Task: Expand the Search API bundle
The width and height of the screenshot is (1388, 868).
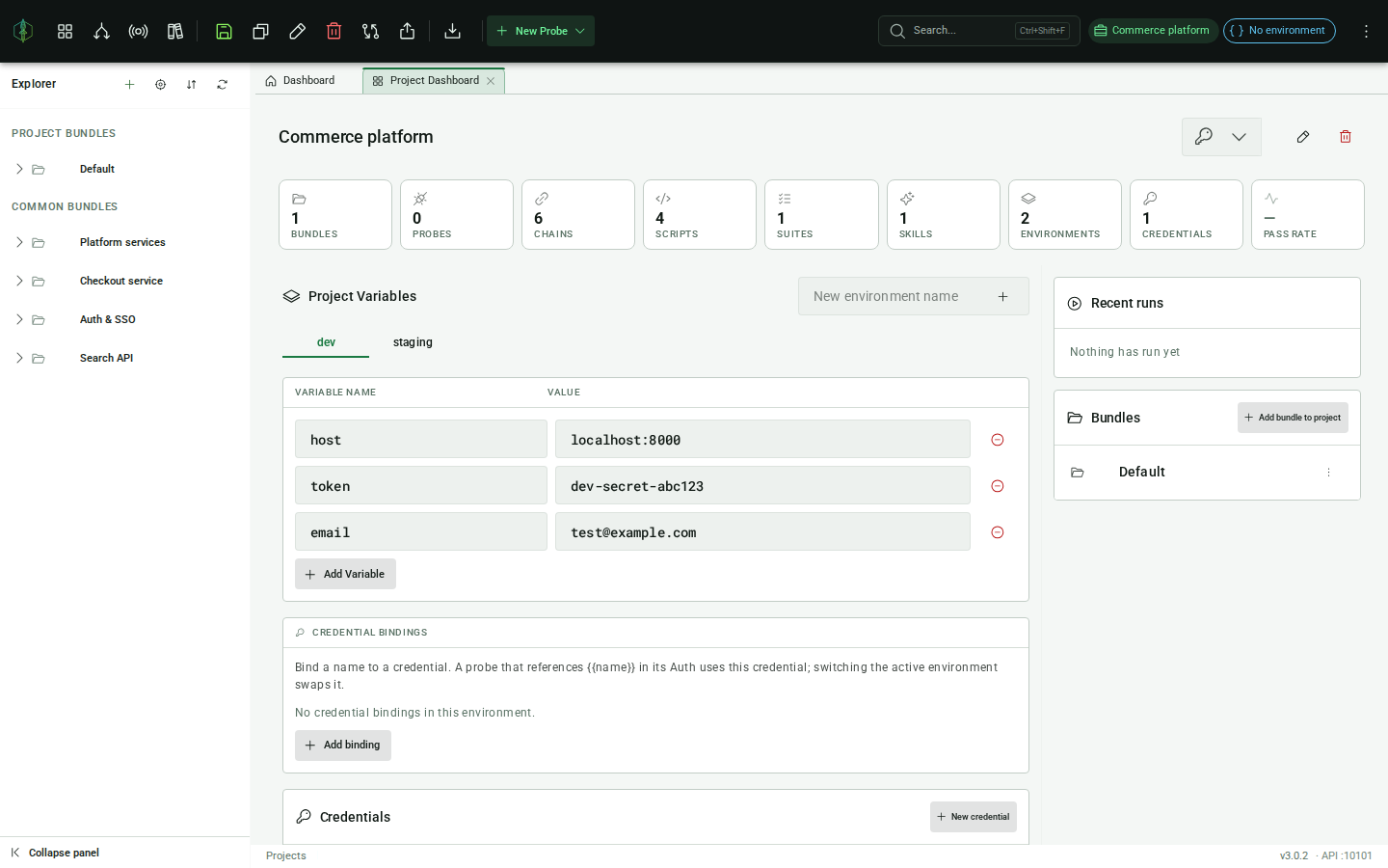Action: coord(19,358)
